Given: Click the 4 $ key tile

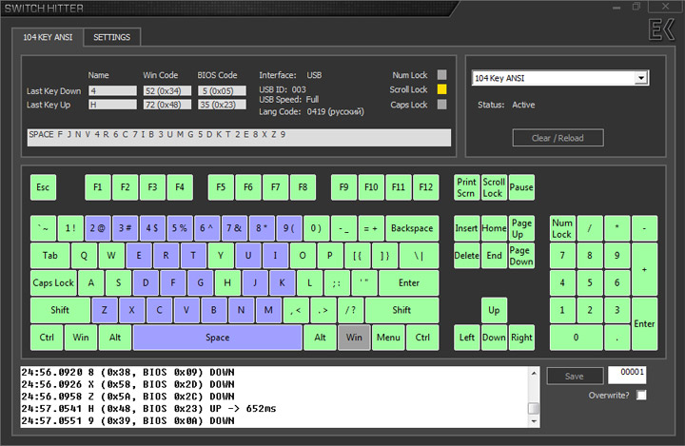Looking at the screenshot, I should [x=152, y=228].
